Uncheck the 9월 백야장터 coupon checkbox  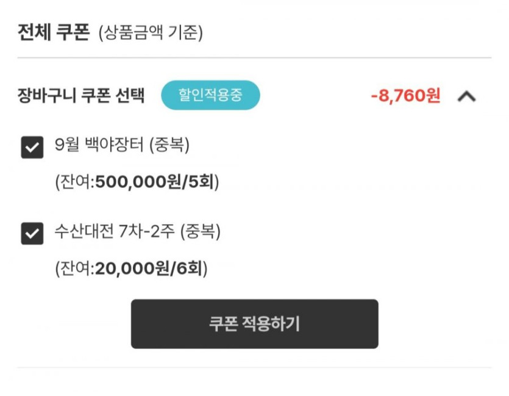pos(32,147)
